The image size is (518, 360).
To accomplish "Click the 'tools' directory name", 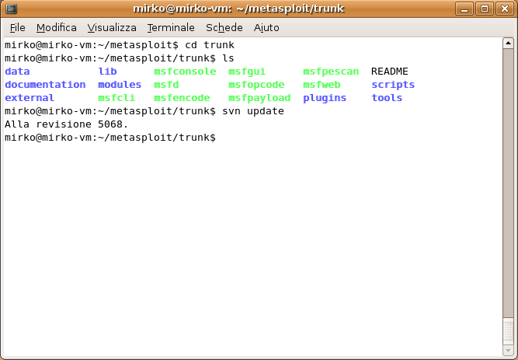I will [387, 98].
